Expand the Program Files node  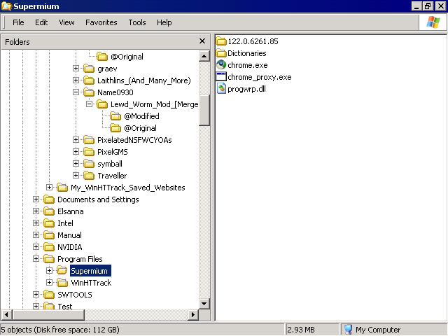[36, 259]
